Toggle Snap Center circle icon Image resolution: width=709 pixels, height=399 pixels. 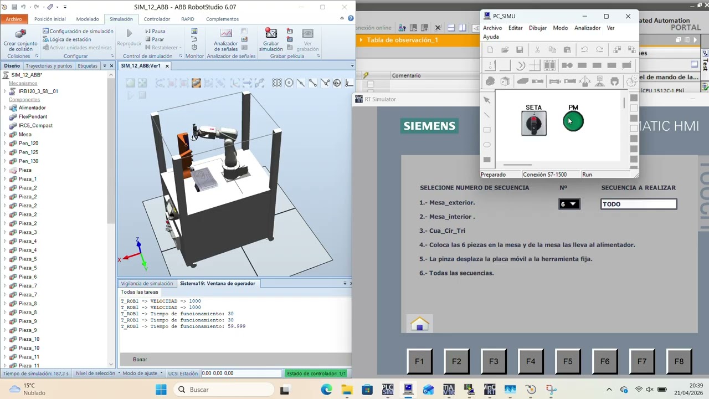pos(289,83)
